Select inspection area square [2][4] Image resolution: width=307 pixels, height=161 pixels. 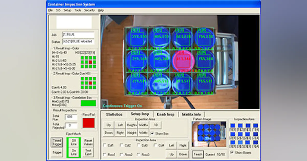point(256,134)
